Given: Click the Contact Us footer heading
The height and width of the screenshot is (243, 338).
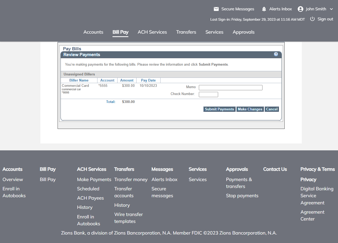Looking at the screenshot, I should click(x=275, y=169).
